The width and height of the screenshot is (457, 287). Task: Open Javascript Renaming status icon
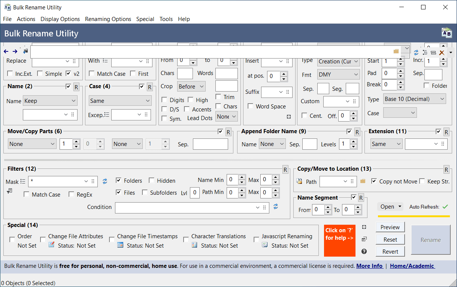point(265,245)
